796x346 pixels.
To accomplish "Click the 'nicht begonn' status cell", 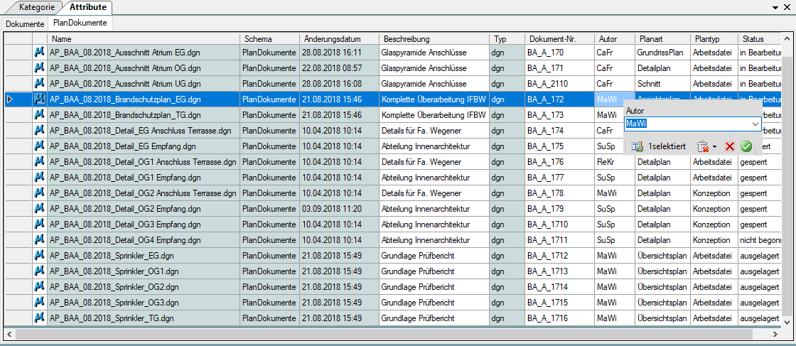I will point(760,240).
